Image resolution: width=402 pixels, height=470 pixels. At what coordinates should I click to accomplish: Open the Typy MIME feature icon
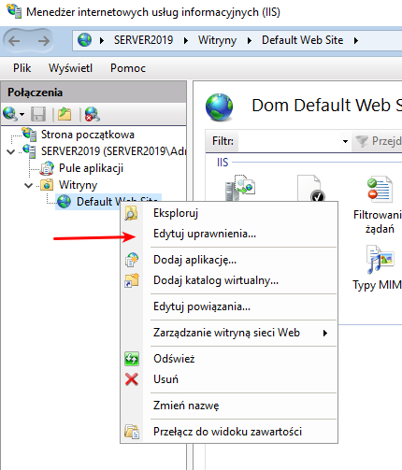point(380,260)
